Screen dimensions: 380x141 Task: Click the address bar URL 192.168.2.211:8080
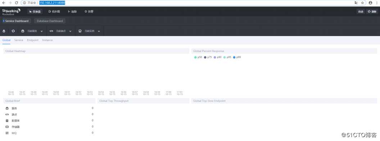coord(52,3)
